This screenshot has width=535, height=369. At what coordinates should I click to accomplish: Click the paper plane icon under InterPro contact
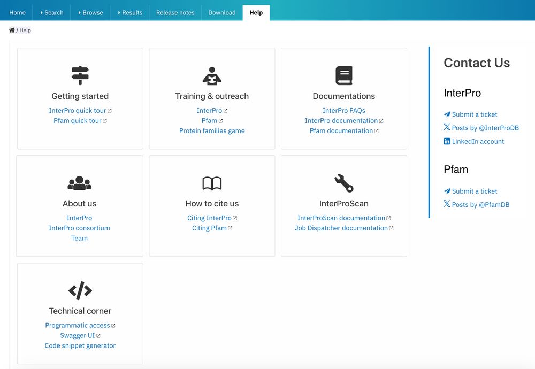[x=447, y=114]
